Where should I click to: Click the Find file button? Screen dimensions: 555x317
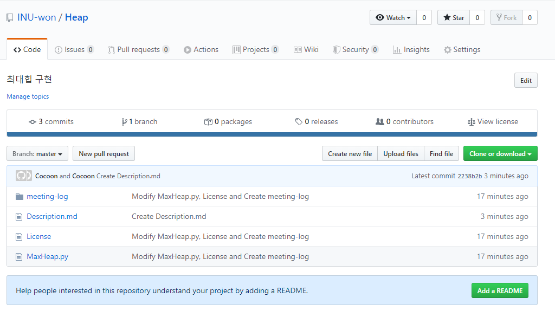tap(441, 153)
